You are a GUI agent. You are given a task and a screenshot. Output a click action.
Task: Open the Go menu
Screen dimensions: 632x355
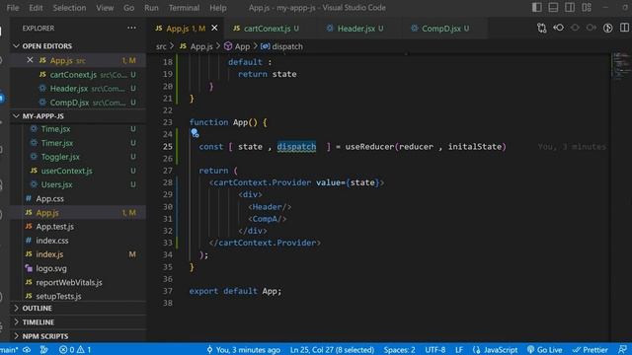pyautogui.click(x=128, y=8)
